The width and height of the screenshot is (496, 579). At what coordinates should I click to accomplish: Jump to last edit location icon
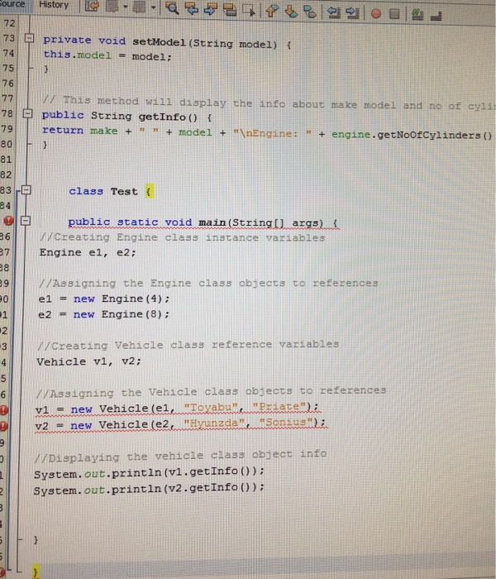pyautogui.click(x=93, y=6)
